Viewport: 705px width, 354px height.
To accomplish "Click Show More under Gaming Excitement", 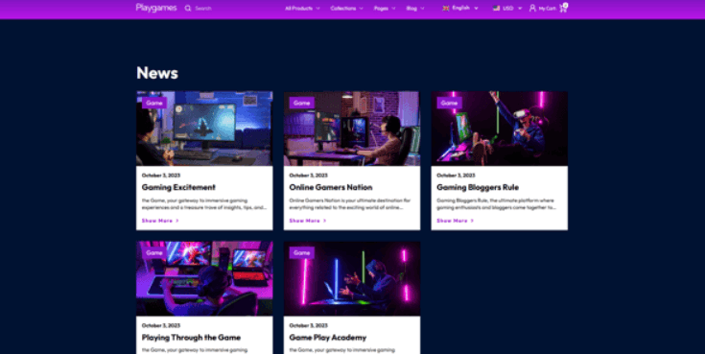I will click(160, 221).
